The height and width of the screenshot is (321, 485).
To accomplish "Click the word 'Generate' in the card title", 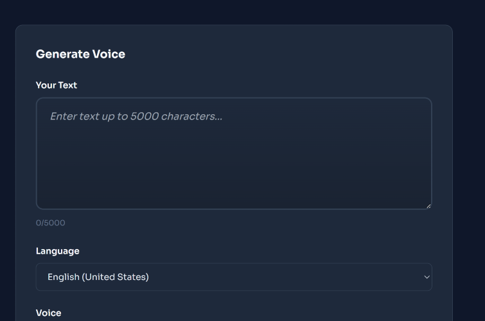I will coord(62,54).
